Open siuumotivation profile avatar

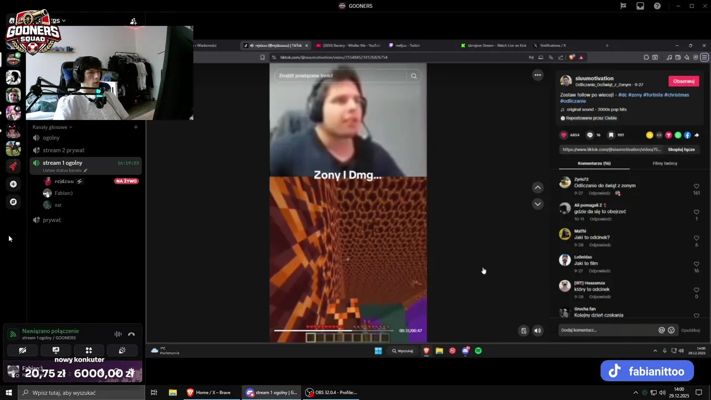565,81
